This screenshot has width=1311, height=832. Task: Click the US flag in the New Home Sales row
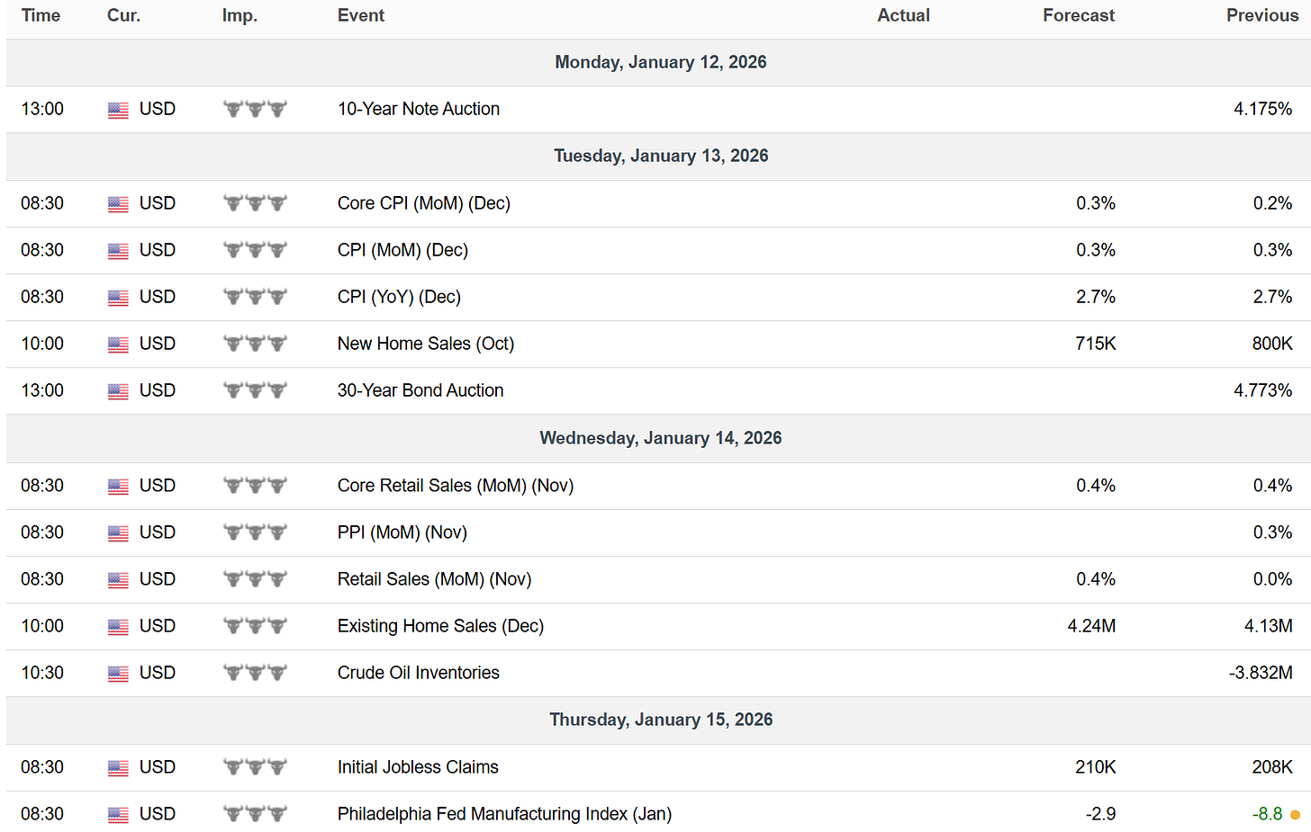pyautogui.click(x=118, y=344)
